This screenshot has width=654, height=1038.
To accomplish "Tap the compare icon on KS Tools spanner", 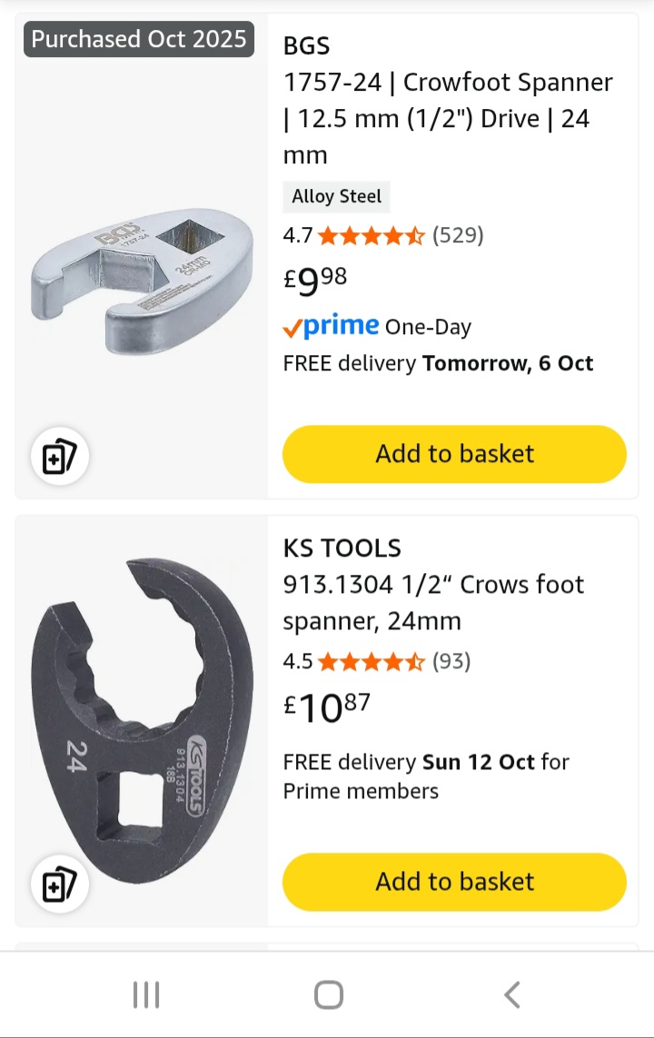I will pyautogui.click(x=60, y=885).
